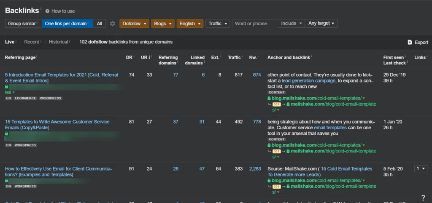Open the question mark help bubble
This screenshot has height=203, width=432.
click(423, 198)
